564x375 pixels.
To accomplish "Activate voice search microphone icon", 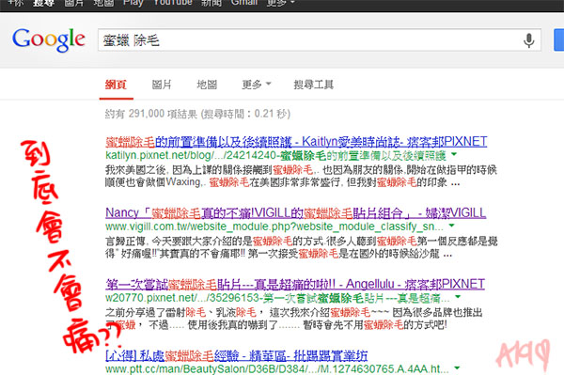I will 528,40.
